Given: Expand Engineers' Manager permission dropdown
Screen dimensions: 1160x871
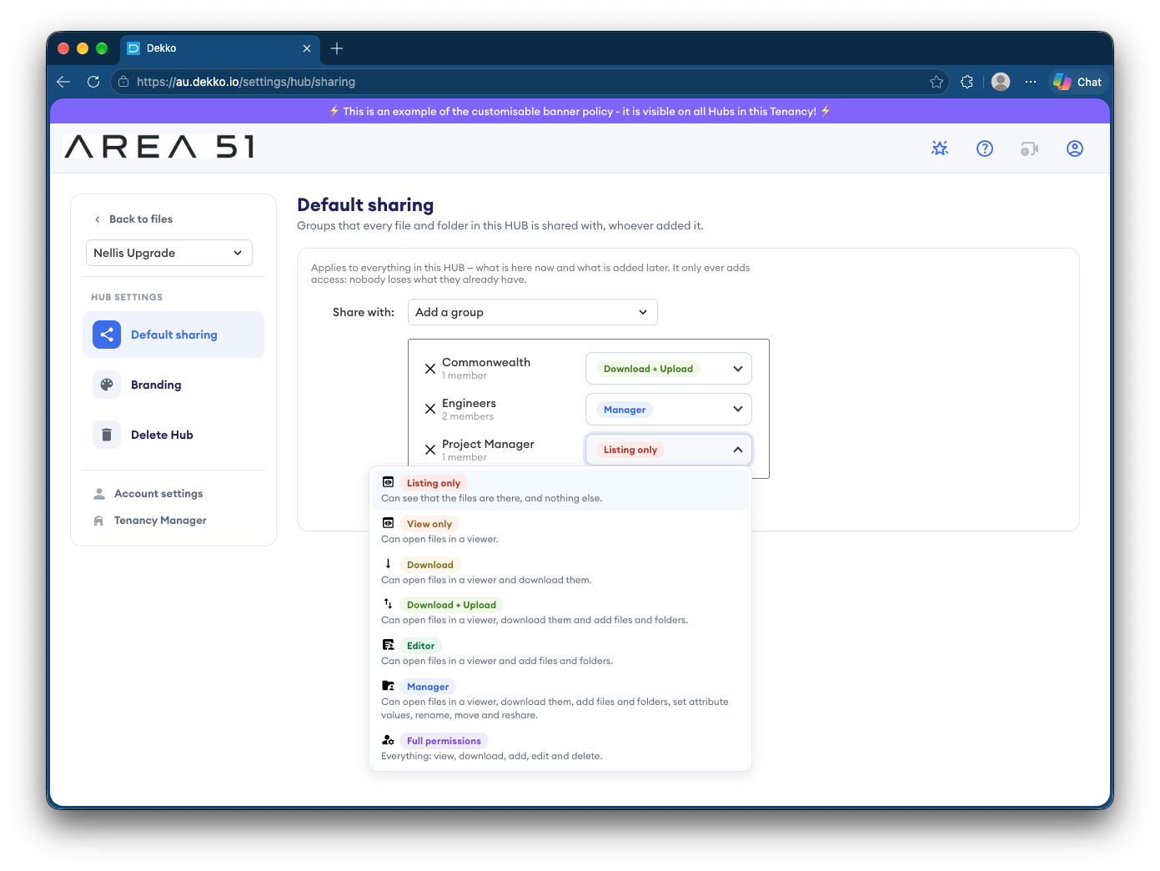Looking at the screenshot, I should click(669, 410).
